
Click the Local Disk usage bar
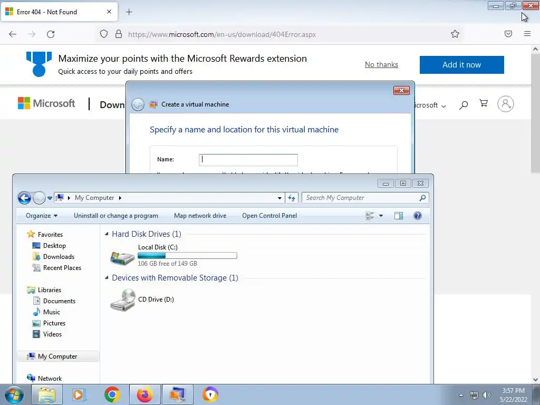[187, 256]
